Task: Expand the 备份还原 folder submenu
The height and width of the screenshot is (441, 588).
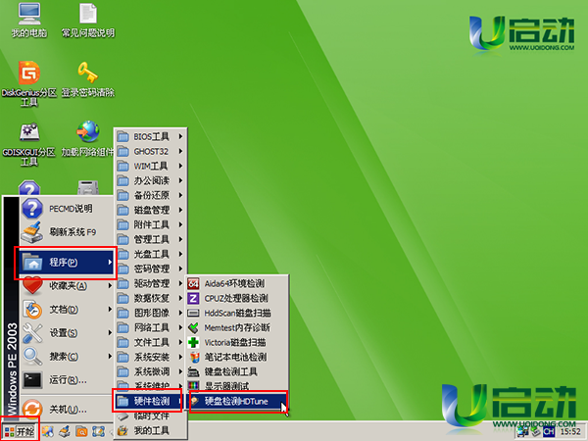Action: point(150,195)
